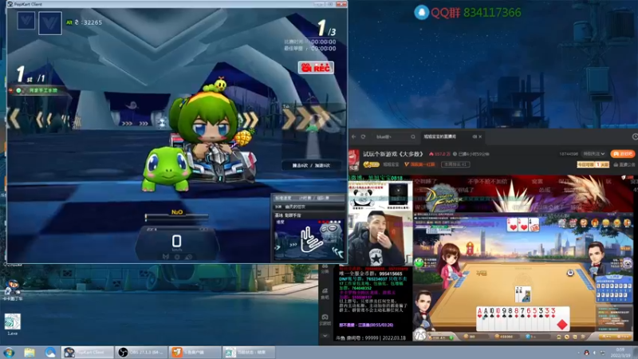Click the red REC recording indicator

coord(316,68)
